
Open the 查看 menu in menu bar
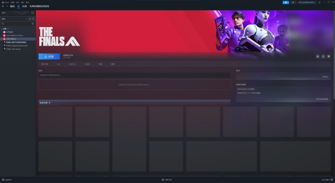pyautogui.click(x=13, y=2)
